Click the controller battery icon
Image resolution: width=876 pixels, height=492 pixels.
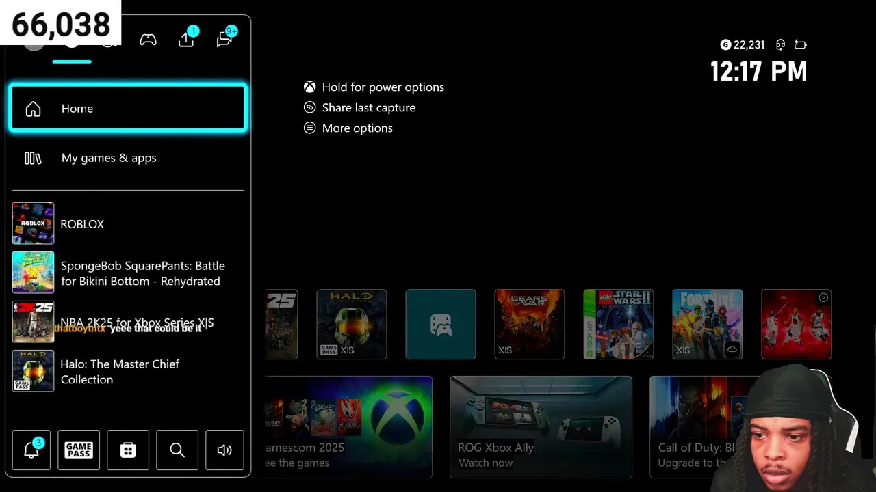coord(801,44)
